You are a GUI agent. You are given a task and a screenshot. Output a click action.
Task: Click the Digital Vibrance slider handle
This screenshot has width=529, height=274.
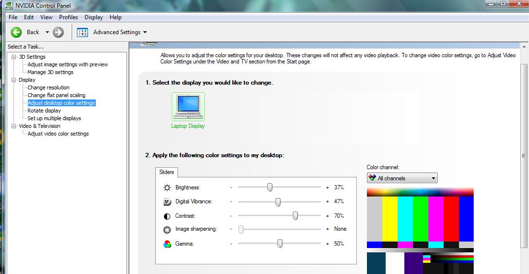pyautogui.click(x=277, y=202)
